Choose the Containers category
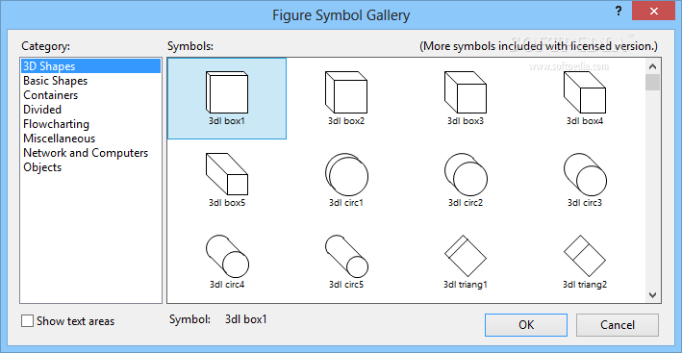 [50, 95]
